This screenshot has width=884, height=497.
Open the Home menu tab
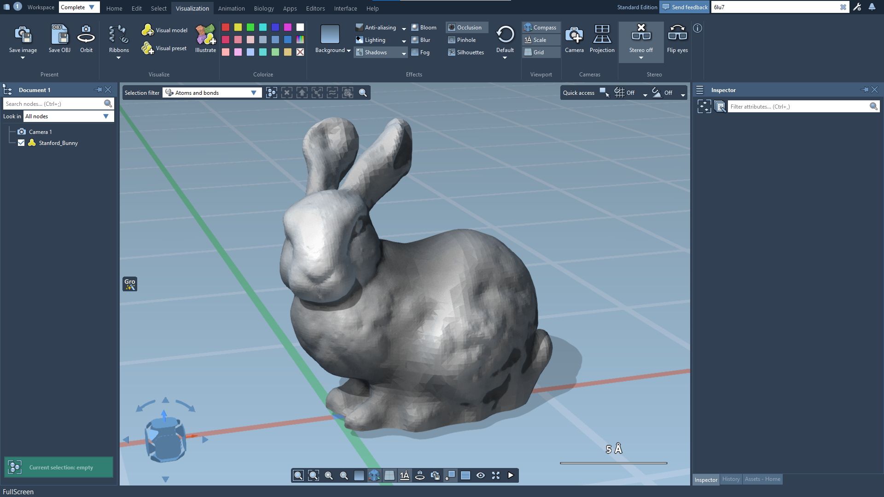coord(114,8)
